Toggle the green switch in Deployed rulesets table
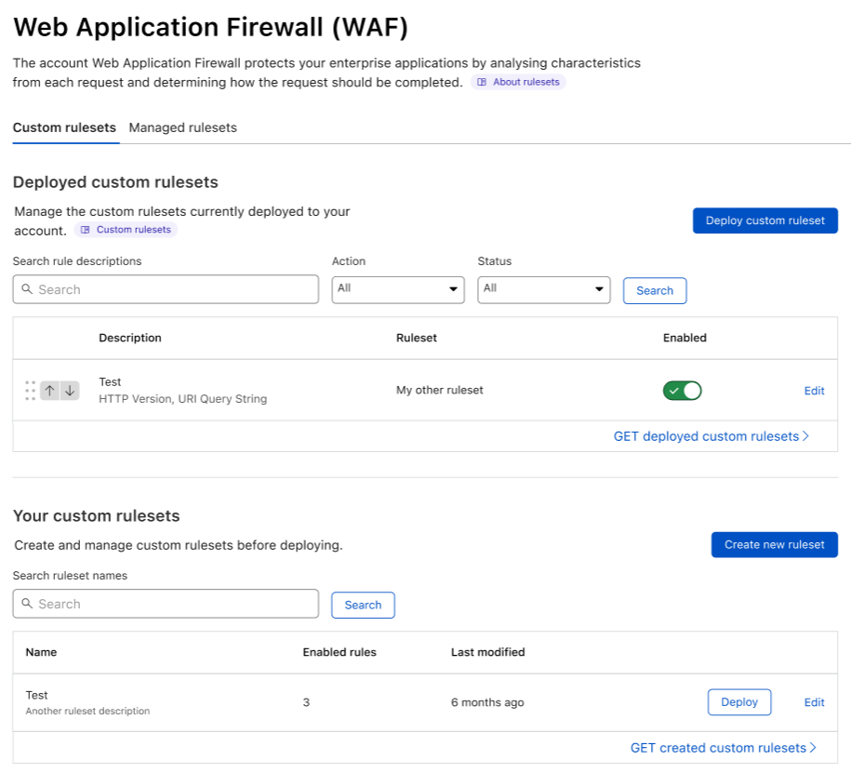Screen dimensions: 851x773 682,391
